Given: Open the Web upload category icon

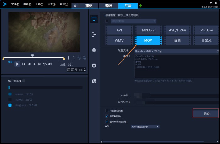Looking at the screenshot, I should point(94,50).
